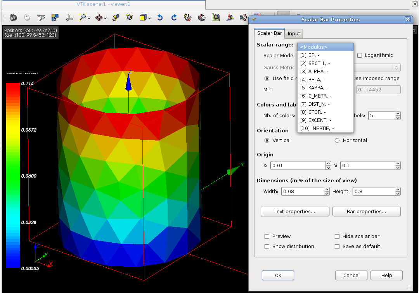Click the red panning arrows icon
The image size is (419, 293).
99,17
